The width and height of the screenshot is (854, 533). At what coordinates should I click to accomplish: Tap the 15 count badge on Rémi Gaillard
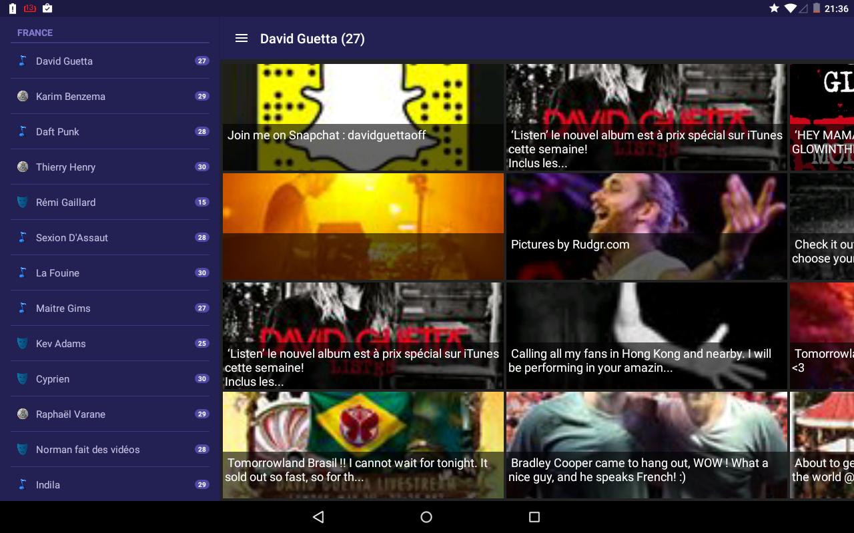[x=202, y=202]
